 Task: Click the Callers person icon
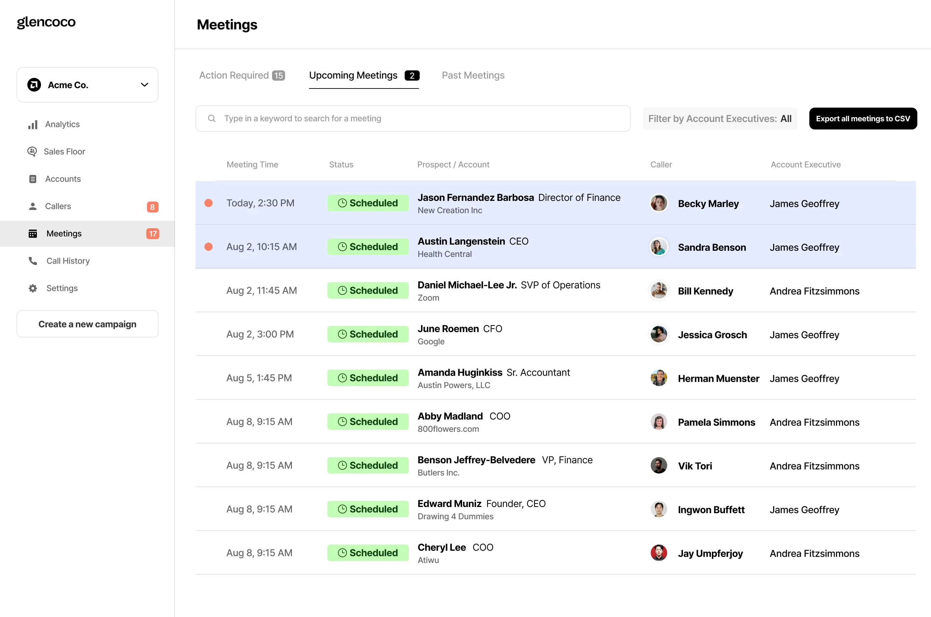tap(33, 206)
